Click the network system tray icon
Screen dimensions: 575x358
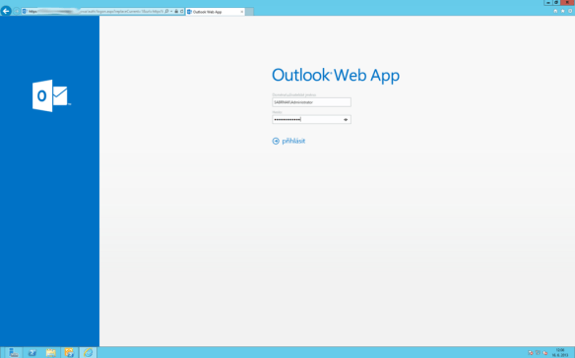click(x=538, y=353)
